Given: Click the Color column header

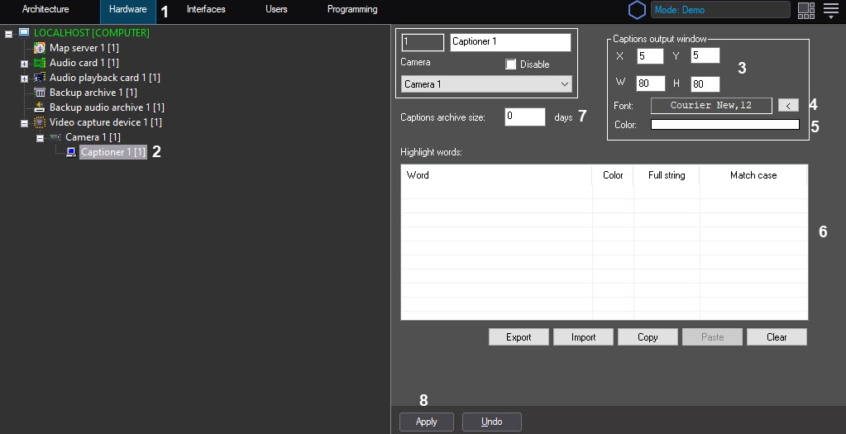Looking at the screenshot, I should point(613,175).
